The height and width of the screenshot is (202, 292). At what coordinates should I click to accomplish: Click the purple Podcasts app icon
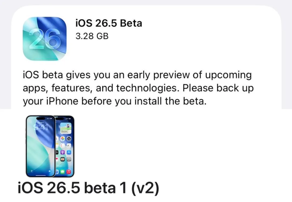pos(62,152)
